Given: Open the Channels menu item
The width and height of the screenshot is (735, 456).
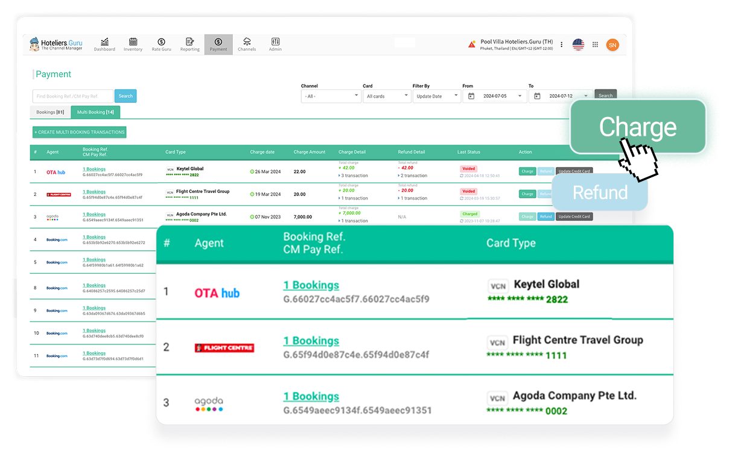Looking at the screenshot, I should point(247,44).
